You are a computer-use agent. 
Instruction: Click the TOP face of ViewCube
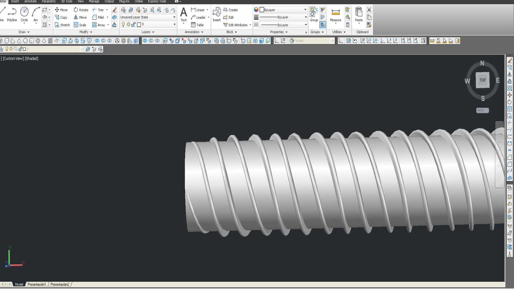(x=482, y=80)
